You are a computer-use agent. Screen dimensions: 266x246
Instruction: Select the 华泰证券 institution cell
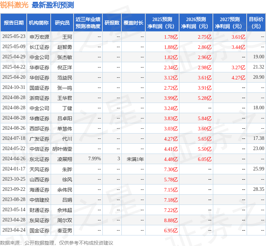point(39,67)
